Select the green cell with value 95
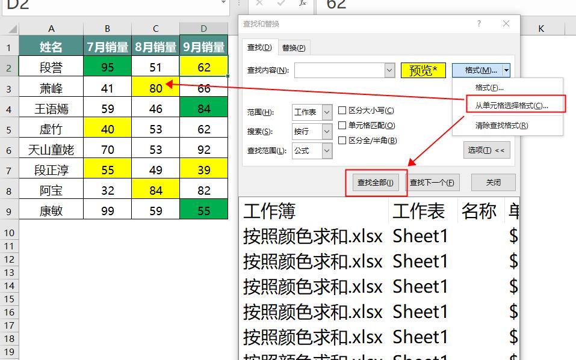 (107, 67)
